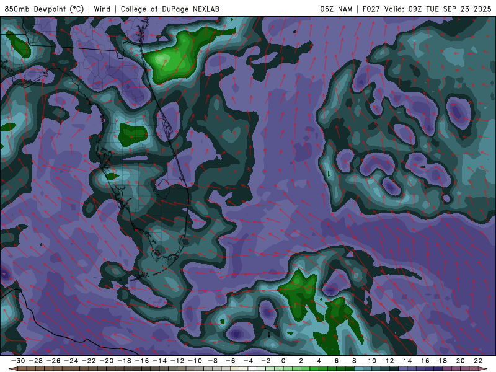Image resolution: width=496 pixels, height=372 pixels.
Task: Click the 12 value on the color scale
Action: coord(390,361)
